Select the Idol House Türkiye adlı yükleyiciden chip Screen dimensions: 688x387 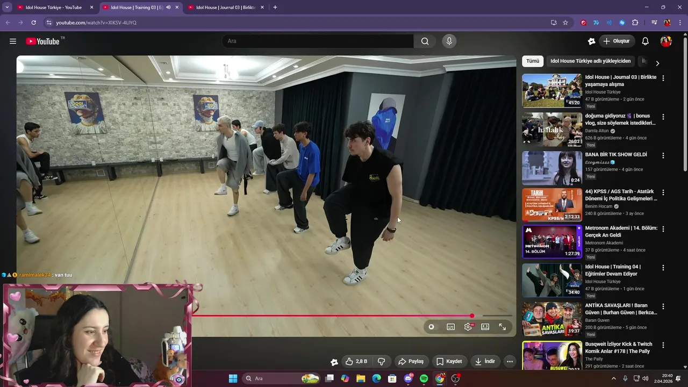point(590,61)
